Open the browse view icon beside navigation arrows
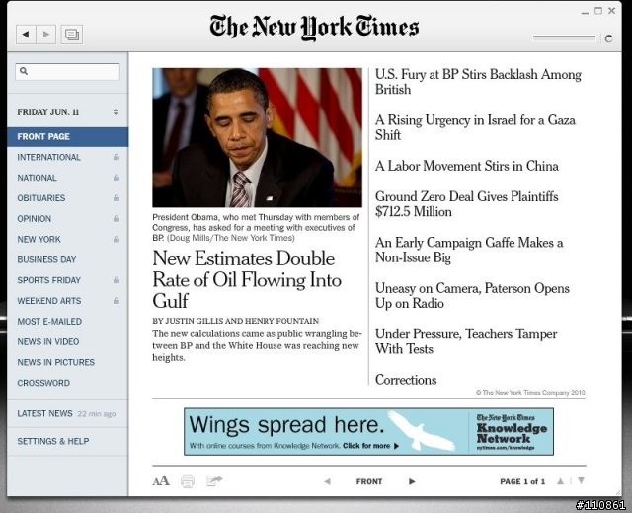Image resolution: width=632 pixels, height=513 pixels. [72, 35]
